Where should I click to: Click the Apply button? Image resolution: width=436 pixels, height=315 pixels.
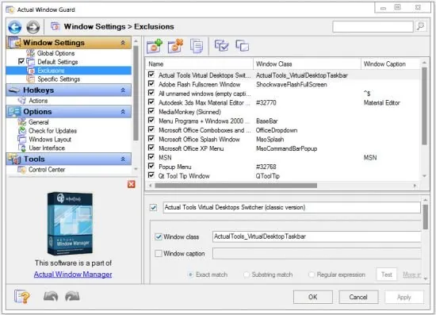tap(404, 297)
